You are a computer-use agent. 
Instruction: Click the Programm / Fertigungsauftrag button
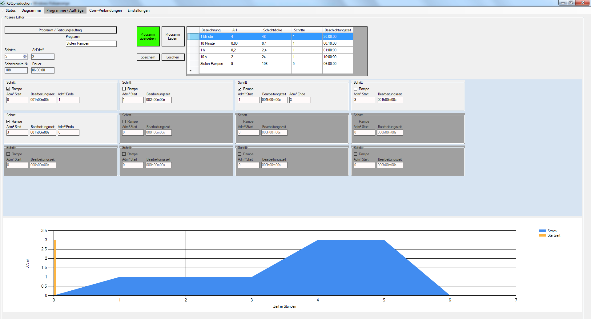[x=60, y=30]
